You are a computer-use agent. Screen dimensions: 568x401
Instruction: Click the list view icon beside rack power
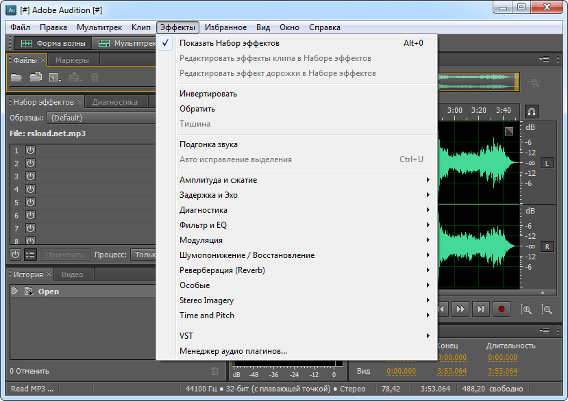pos(30,255)
